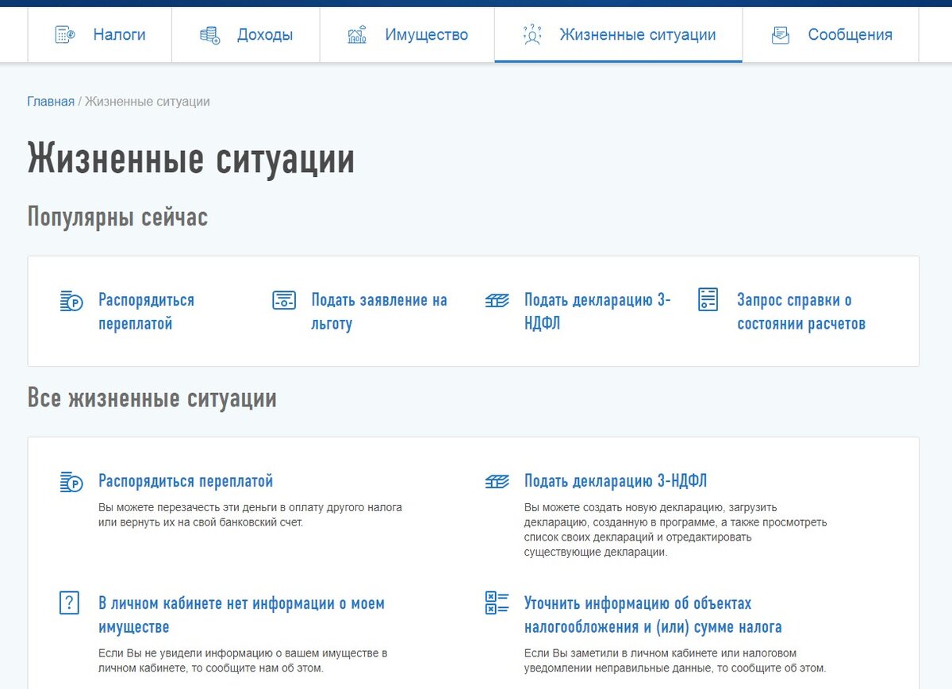952x689 pixels.
Task: Open the Налоги tab
Action: 100,35
